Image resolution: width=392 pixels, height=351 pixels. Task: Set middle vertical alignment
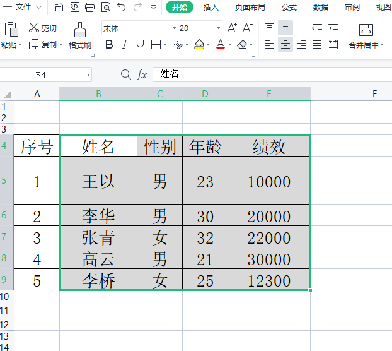pos(285,28)
